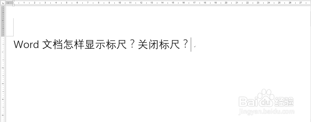This screenshot has height=122, width=311.
Task: Click horizontal ruler at the 10 mark
Action: (120, 3)
